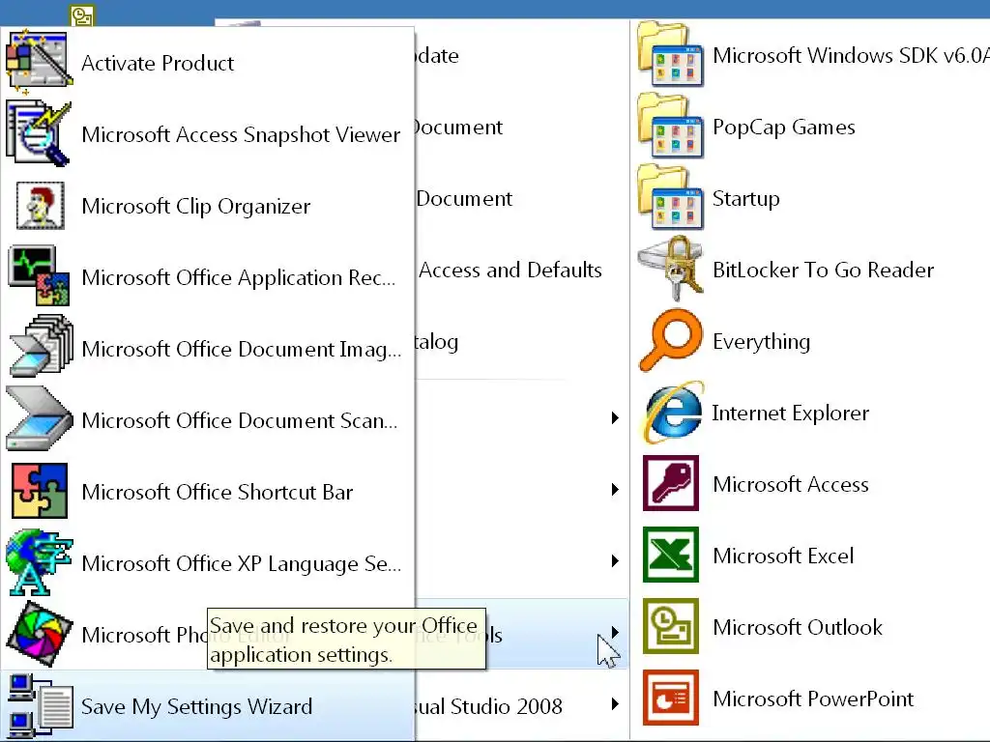Click Microsoft Office Document Scan... label
The height and width of the screenshot is (742, 990).
[240, 421]
